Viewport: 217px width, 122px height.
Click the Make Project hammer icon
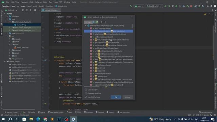(131, 6)
